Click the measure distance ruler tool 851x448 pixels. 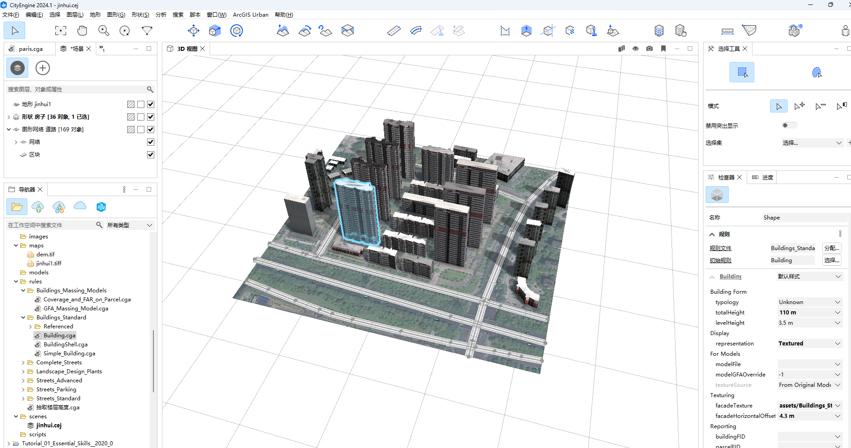click(x=727, y=31)
